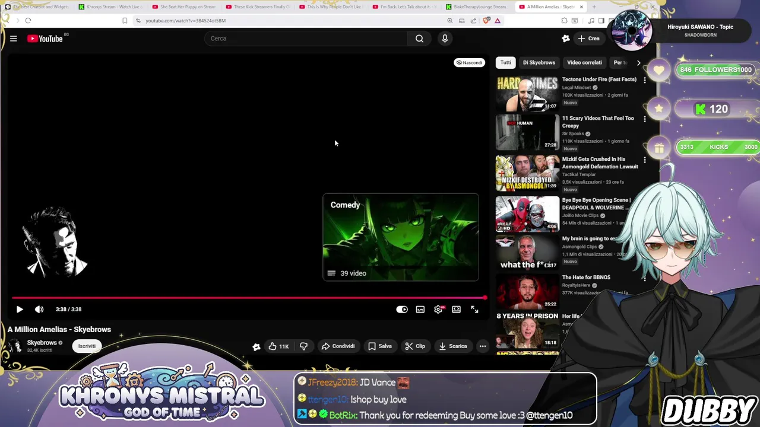This screenshot has width=760, height=427.
Task: Open the YouTube guide hamburger menu
Action: [13, 39]
